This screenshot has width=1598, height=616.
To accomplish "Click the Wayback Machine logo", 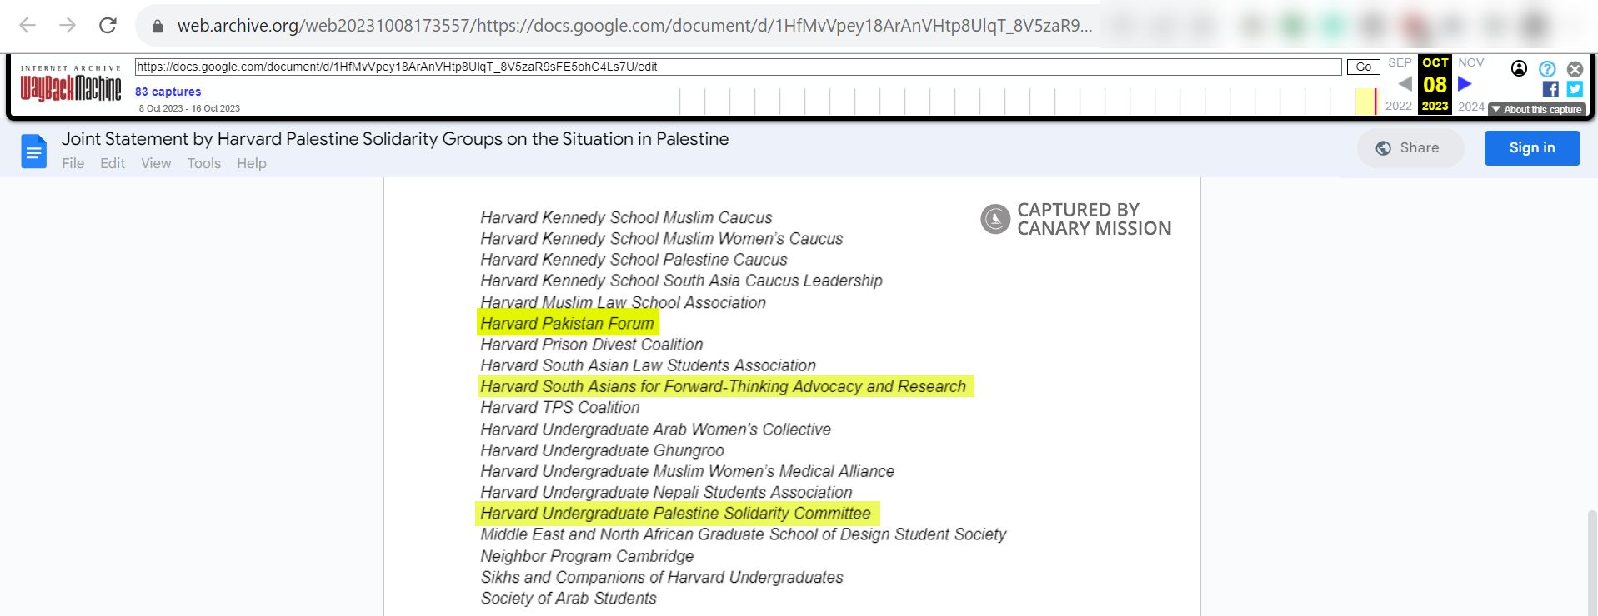I will point(70,84).
